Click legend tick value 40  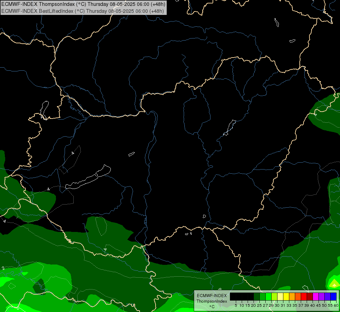(x=313, y=305)
